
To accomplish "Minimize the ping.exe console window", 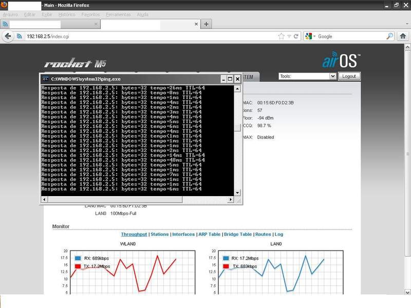I will click(x=223, y=79).
